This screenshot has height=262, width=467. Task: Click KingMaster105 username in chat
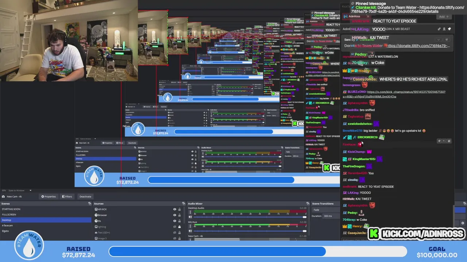(x=364, y=159)
